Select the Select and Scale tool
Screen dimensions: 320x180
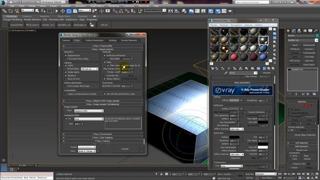point(75,11)
